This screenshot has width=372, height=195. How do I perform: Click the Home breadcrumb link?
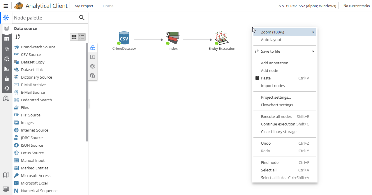108,6
